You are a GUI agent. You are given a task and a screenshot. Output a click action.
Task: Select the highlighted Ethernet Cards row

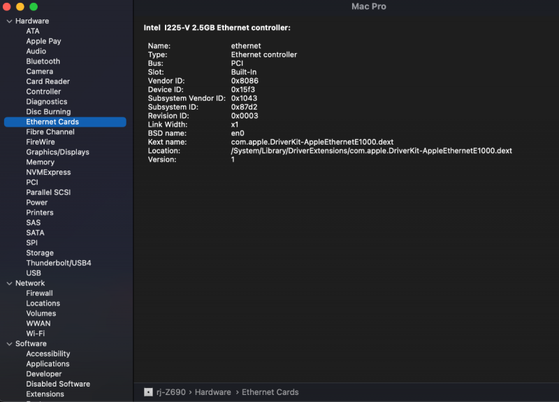tap(65, 122)
